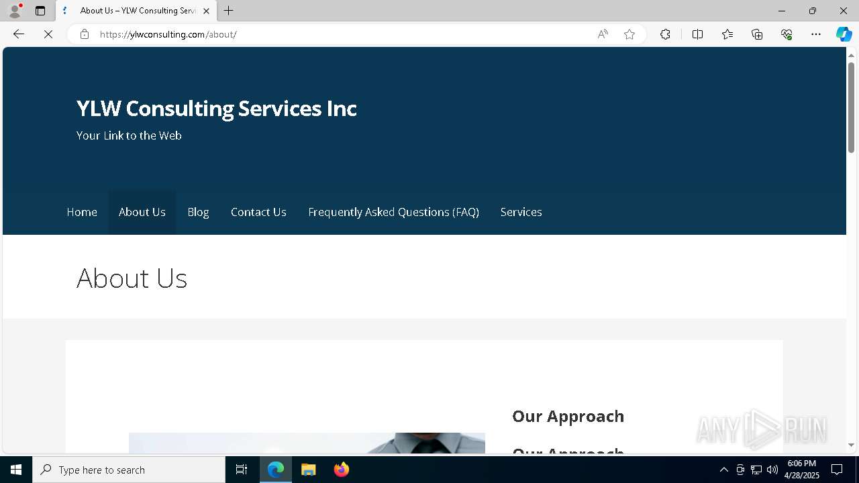Click the taskbar search box

click(x=129, y=470)
